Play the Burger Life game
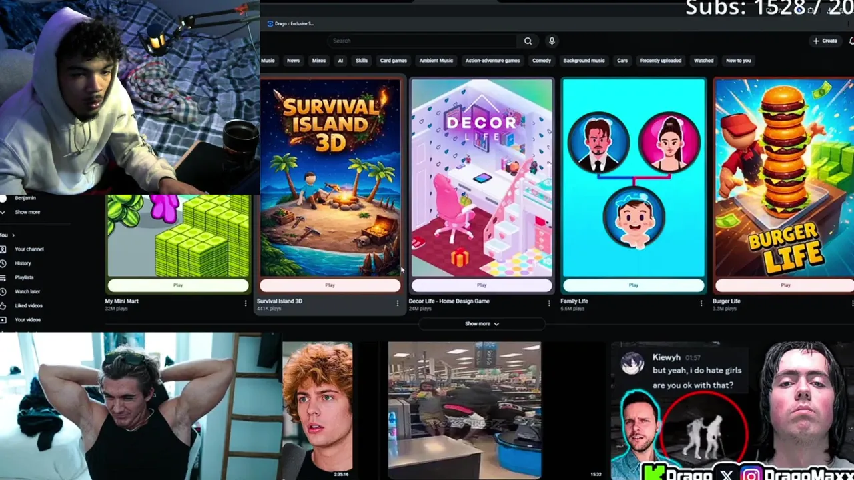The height and width of the screenshot is (480, 854). coord(785,285)
